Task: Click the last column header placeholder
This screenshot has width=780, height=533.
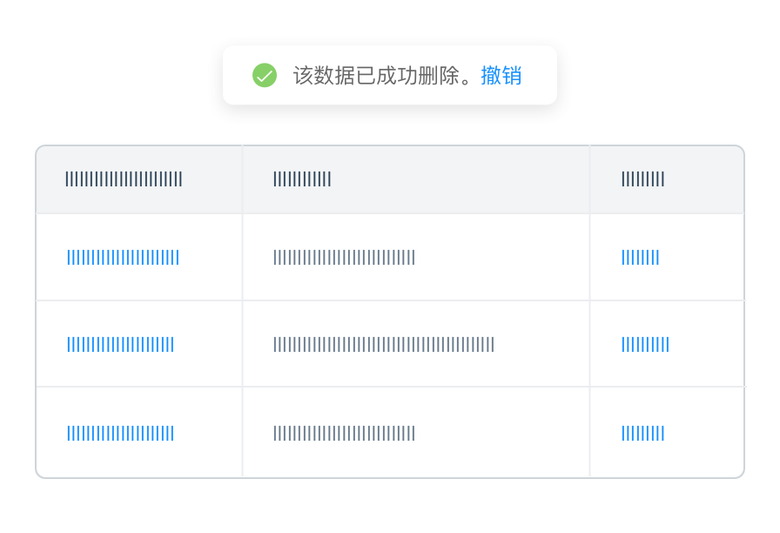Action: [x=642, y=179]
